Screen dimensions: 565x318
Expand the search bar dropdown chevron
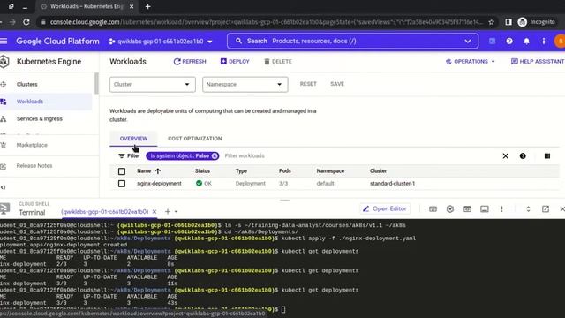click(x=467, y=42)
